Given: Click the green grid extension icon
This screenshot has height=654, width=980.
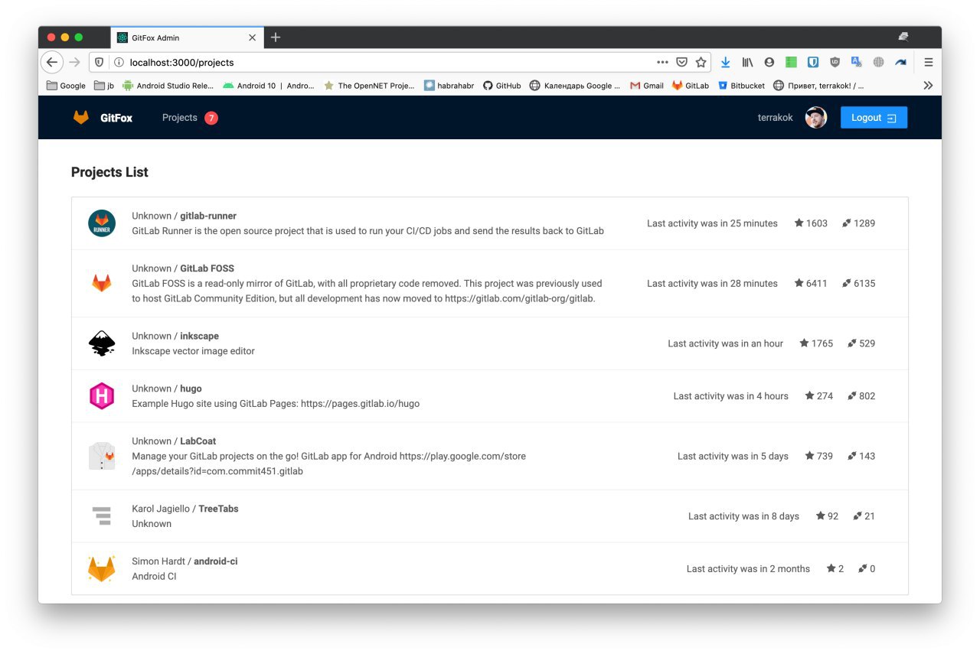Looking at the screenshot, I should tap(792, 63).
